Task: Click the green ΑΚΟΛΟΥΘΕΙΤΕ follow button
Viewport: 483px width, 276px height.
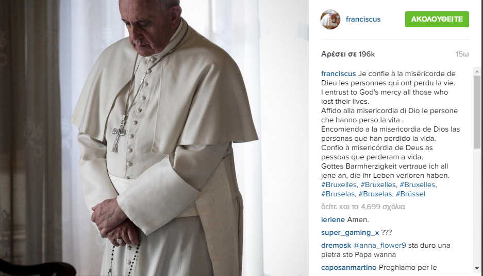Action: (437, 20)
